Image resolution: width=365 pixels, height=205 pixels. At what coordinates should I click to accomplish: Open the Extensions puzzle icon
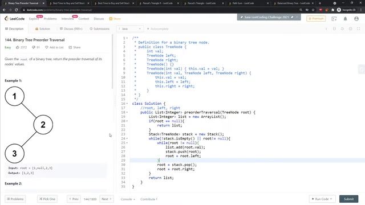coord(332,10)
